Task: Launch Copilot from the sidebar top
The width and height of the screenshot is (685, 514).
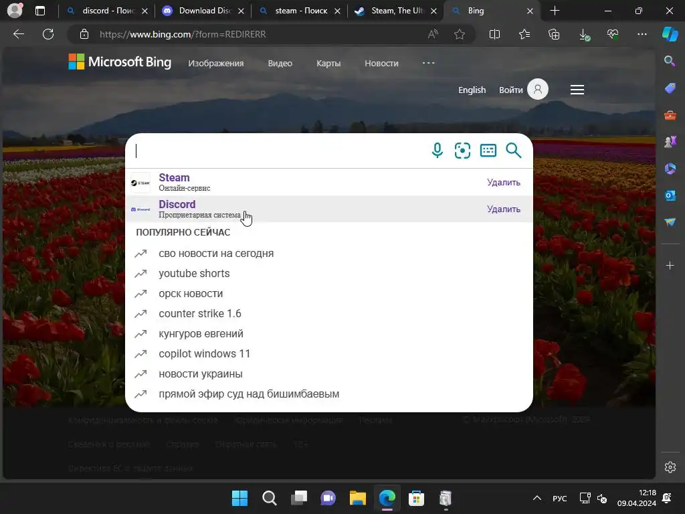Action: pyautogui.click(x=670, y=34)
